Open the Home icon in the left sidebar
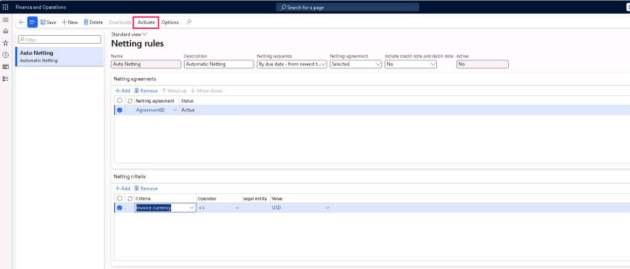Screen dimensions: 630x269 click(x=6, y=31)
